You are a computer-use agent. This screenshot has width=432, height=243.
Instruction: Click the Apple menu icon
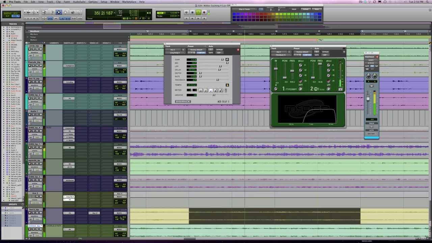(4, 2)
